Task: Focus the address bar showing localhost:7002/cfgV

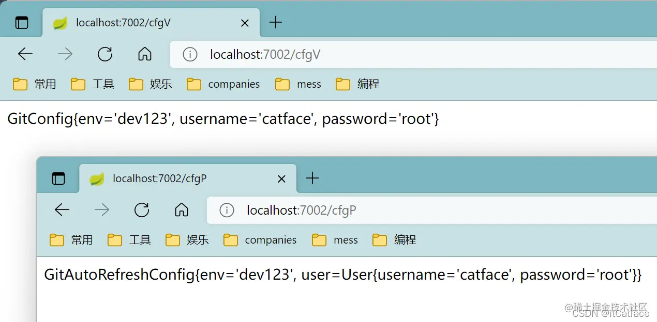Action: (x=413, y=54)
